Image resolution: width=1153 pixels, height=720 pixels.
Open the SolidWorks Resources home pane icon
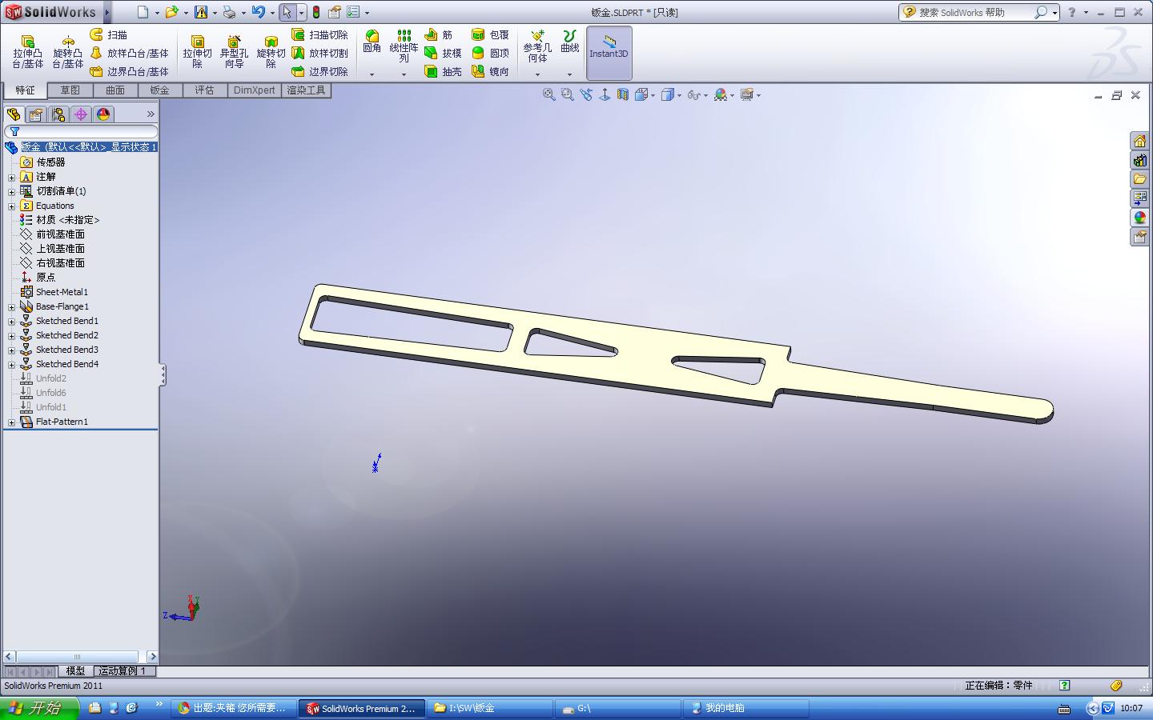(1139, 141)
